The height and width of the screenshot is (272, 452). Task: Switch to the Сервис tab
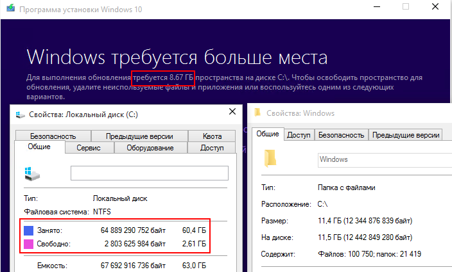(89, 148)
